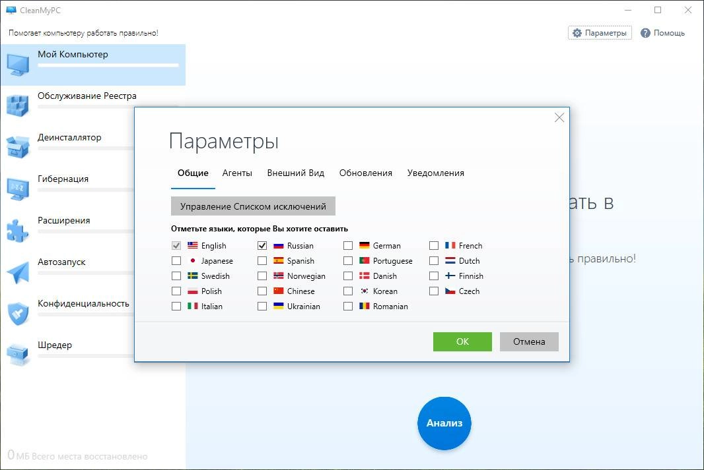
Task: Click the Autorun paper plane icon
Action: click(x=18, y=272)
